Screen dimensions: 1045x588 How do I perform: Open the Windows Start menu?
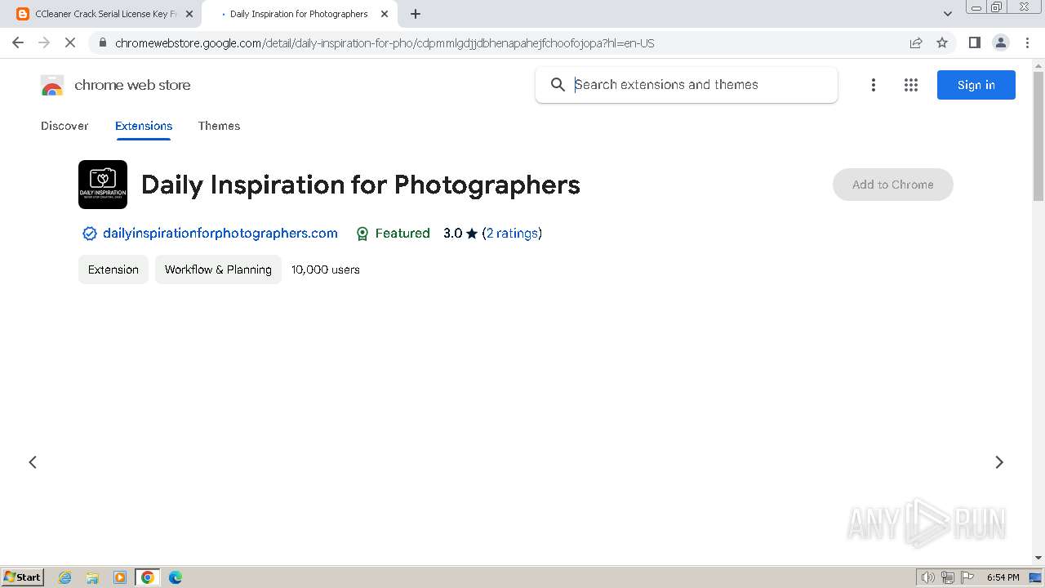coord(23,577)
